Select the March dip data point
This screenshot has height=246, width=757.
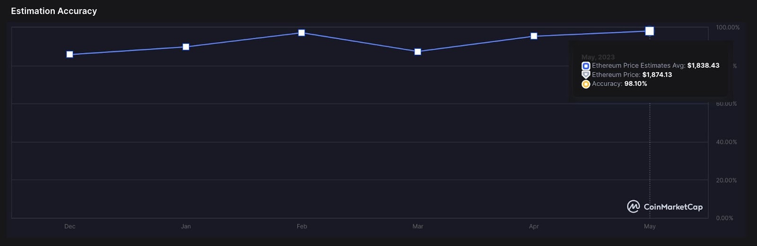418,52
